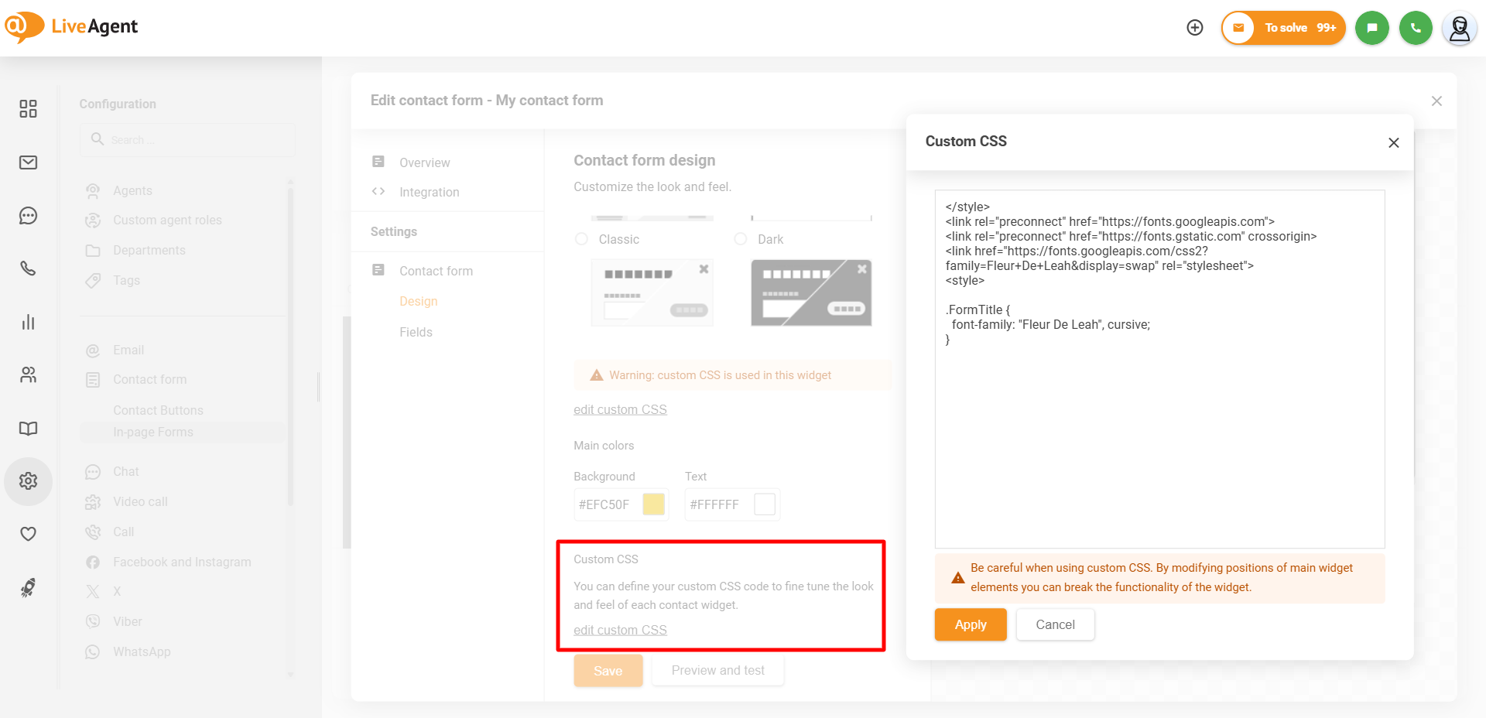
Task: Select the Dark theme radio button
Action: (x=741, y=239)
